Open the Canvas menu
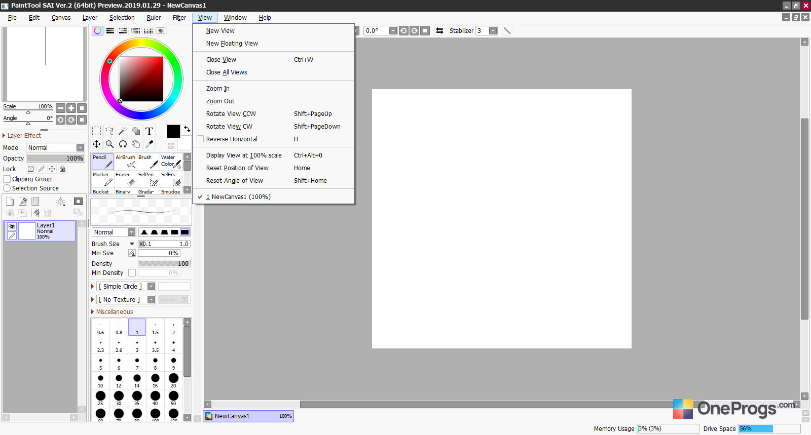 [x=61, y=18]
